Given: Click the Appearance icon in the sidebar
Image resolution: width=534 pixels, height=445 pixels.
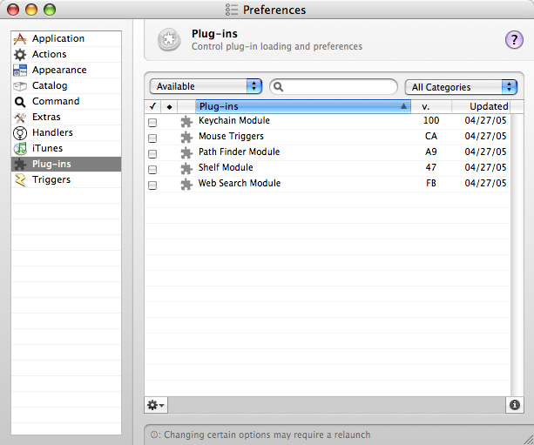Looking at the screenshot, I should (x=20, y=71).
